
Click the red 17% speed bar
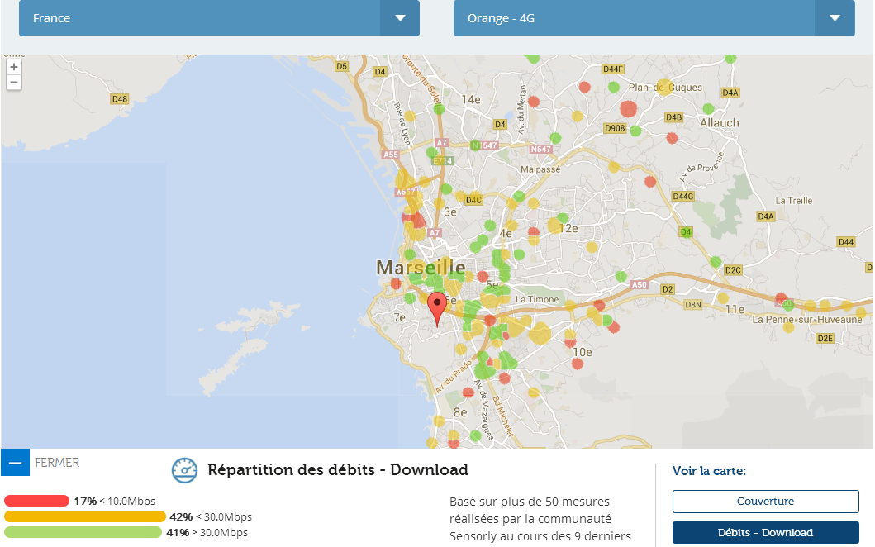(x=36, y=501)
